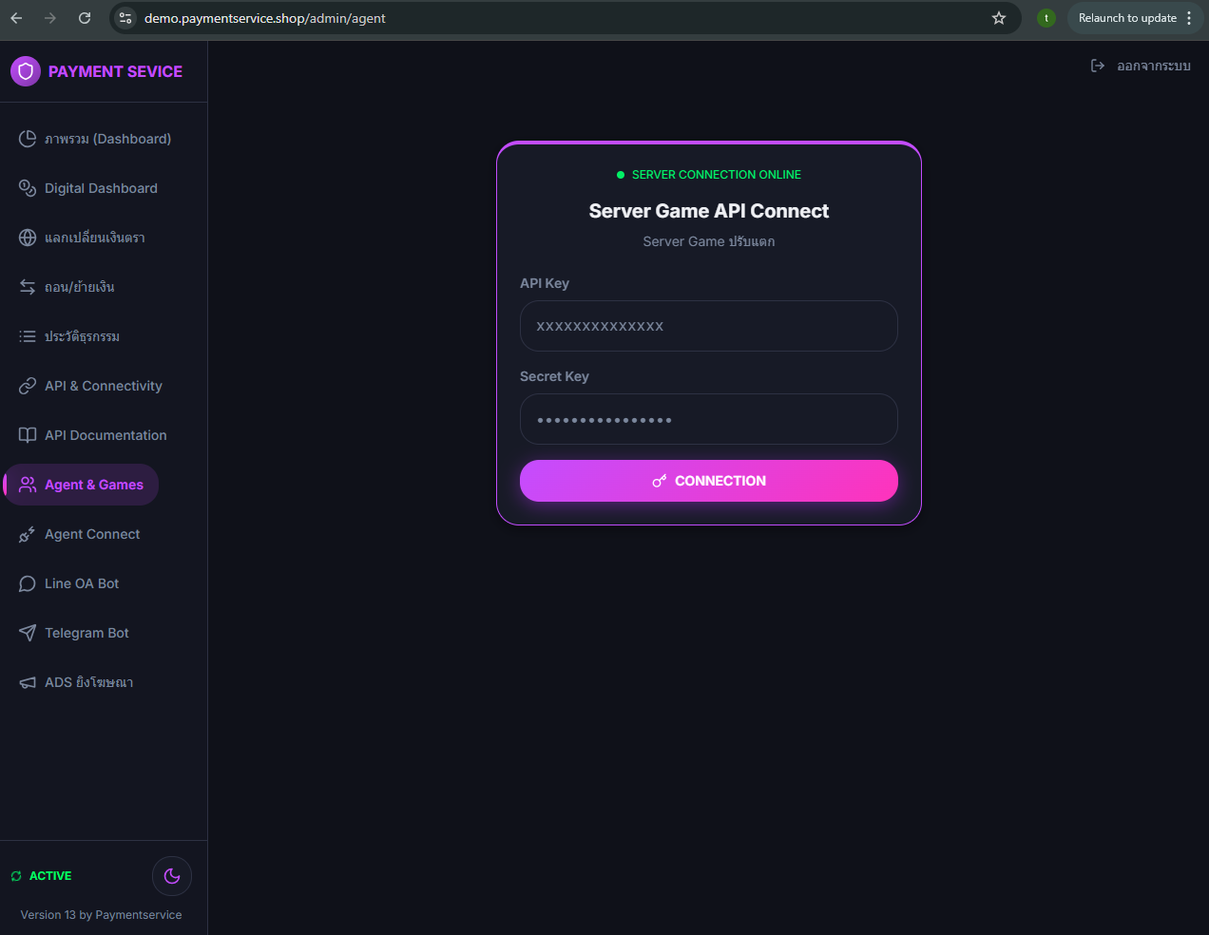Click the globe currency exchange icon

coord(28,238)
